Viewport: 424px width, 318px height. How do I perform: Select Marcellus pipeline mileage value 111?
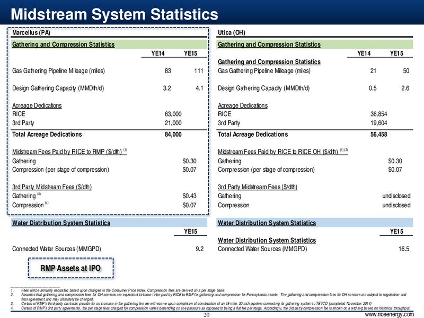(x=198, y=71)
